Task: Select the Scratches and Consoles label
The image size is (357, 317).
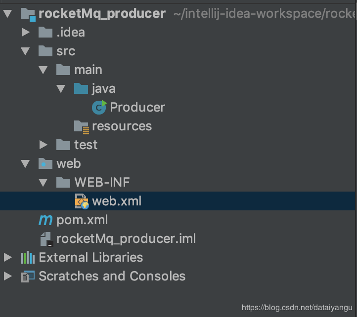Action: point(112,276)
